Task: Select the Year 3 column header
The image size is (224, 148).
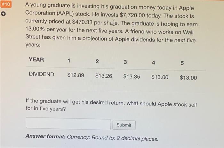Action: [x=125, y=62]
